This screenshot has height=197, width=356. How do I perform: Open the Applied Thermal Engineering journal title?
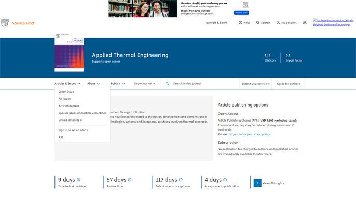point(130,55)
